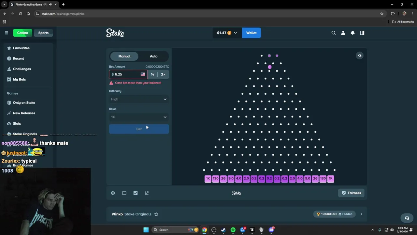Viewport: 417px width, 235px height.
Task: Open Discord from taskbar
Action: pos(271,230)
